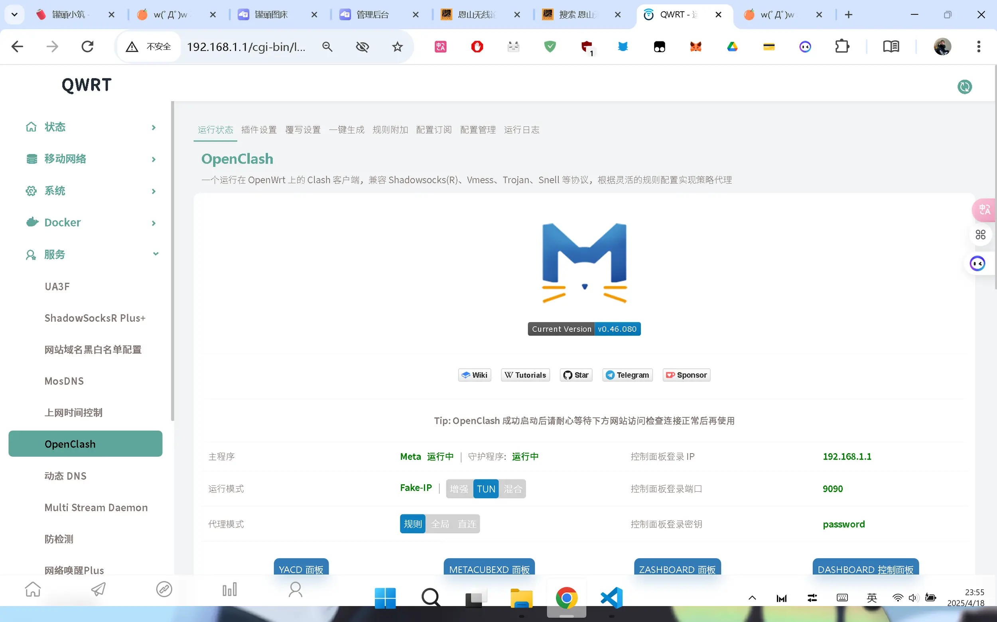Switch to the 规则附加 tab
The height and width of the screenshot is (622, 997).
pos(390,130)
